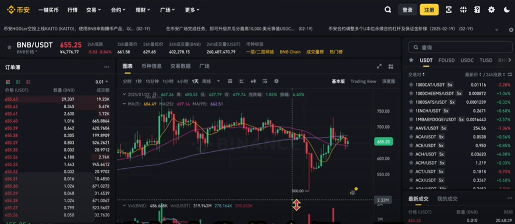Favorite the ACH/USDT pair star
Screen dimensions: 515x224
(x=411, y=154)
